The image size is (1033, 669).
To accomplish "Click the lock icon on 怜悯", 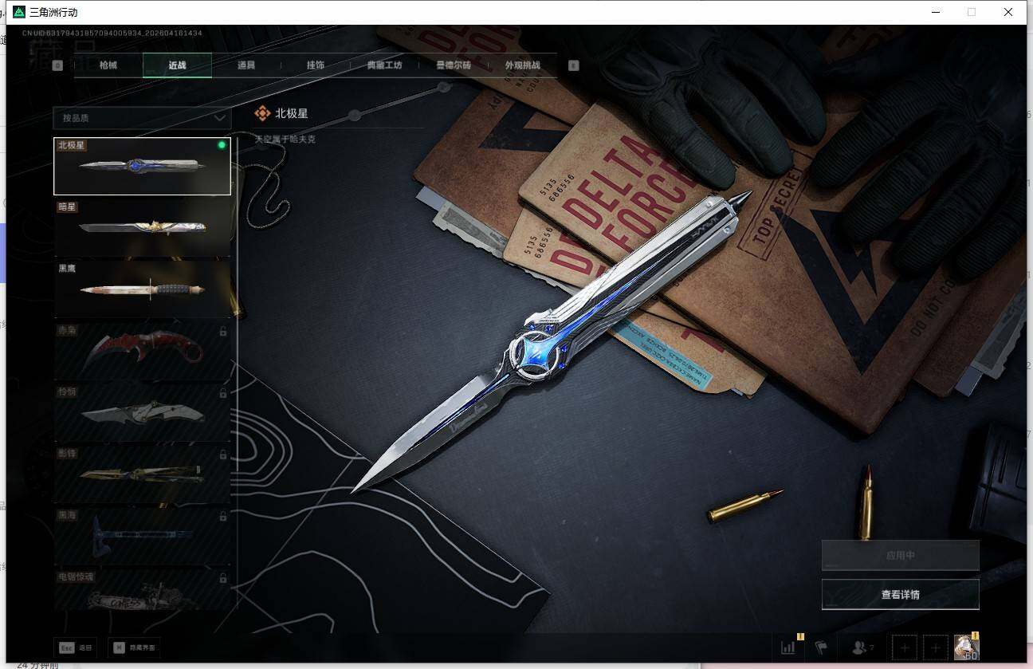I will pyautogui.click(x=222, y=392).
